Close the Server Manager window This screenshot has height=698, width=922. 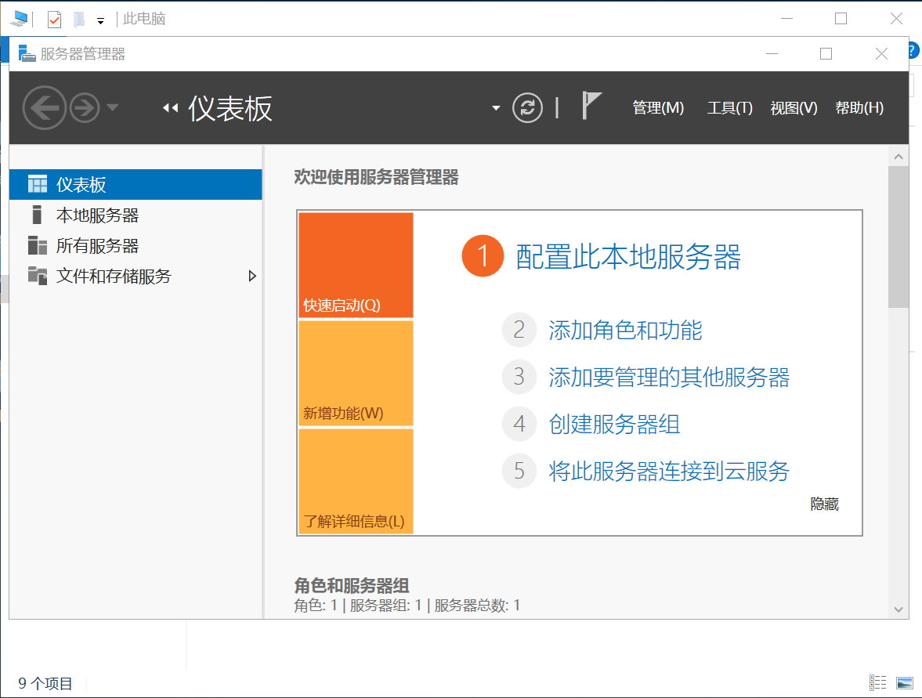pyautogui.click(x=881, y=53)
